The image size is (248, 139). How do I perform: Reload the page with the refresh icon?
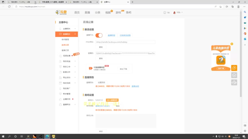[9, 6]
